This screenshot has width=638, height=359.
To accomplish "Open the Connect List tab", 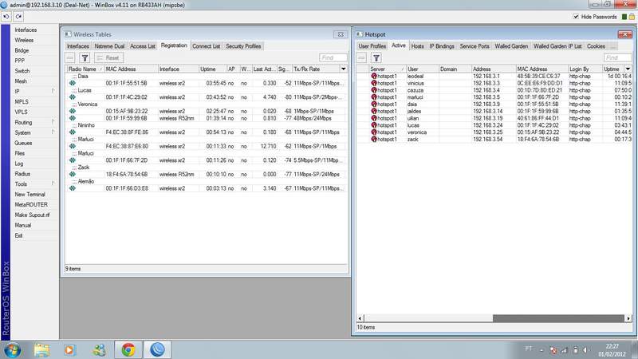I will 207,46.
